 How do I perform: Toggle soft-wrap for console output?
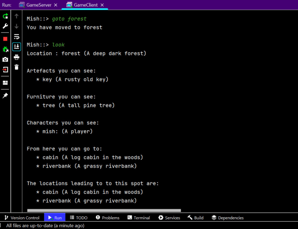pyautogui.click(x=17, y=36)
